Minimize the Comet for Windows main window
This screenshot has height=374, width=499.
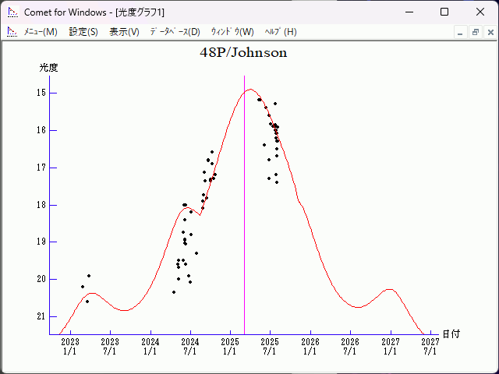coord(409,12)
